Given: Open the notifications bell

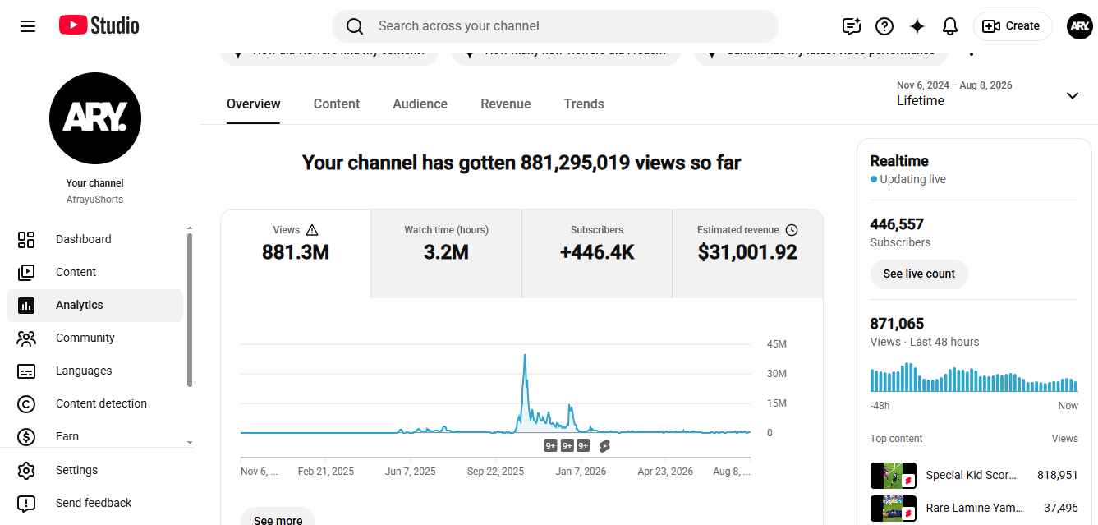Looking at the screenshot, I should pyautogui.click(x=950, y=26).
